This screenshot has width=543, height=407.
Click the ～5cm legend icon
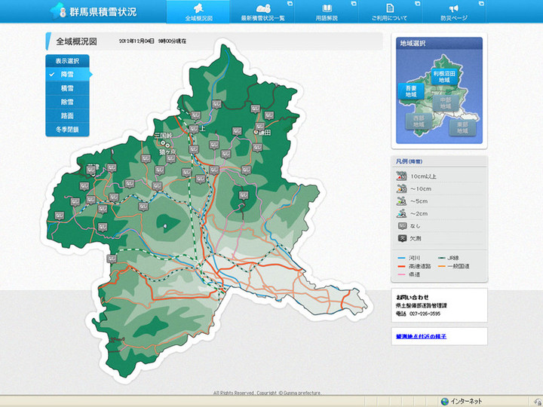pyautogui.click(x=401, y=201)
